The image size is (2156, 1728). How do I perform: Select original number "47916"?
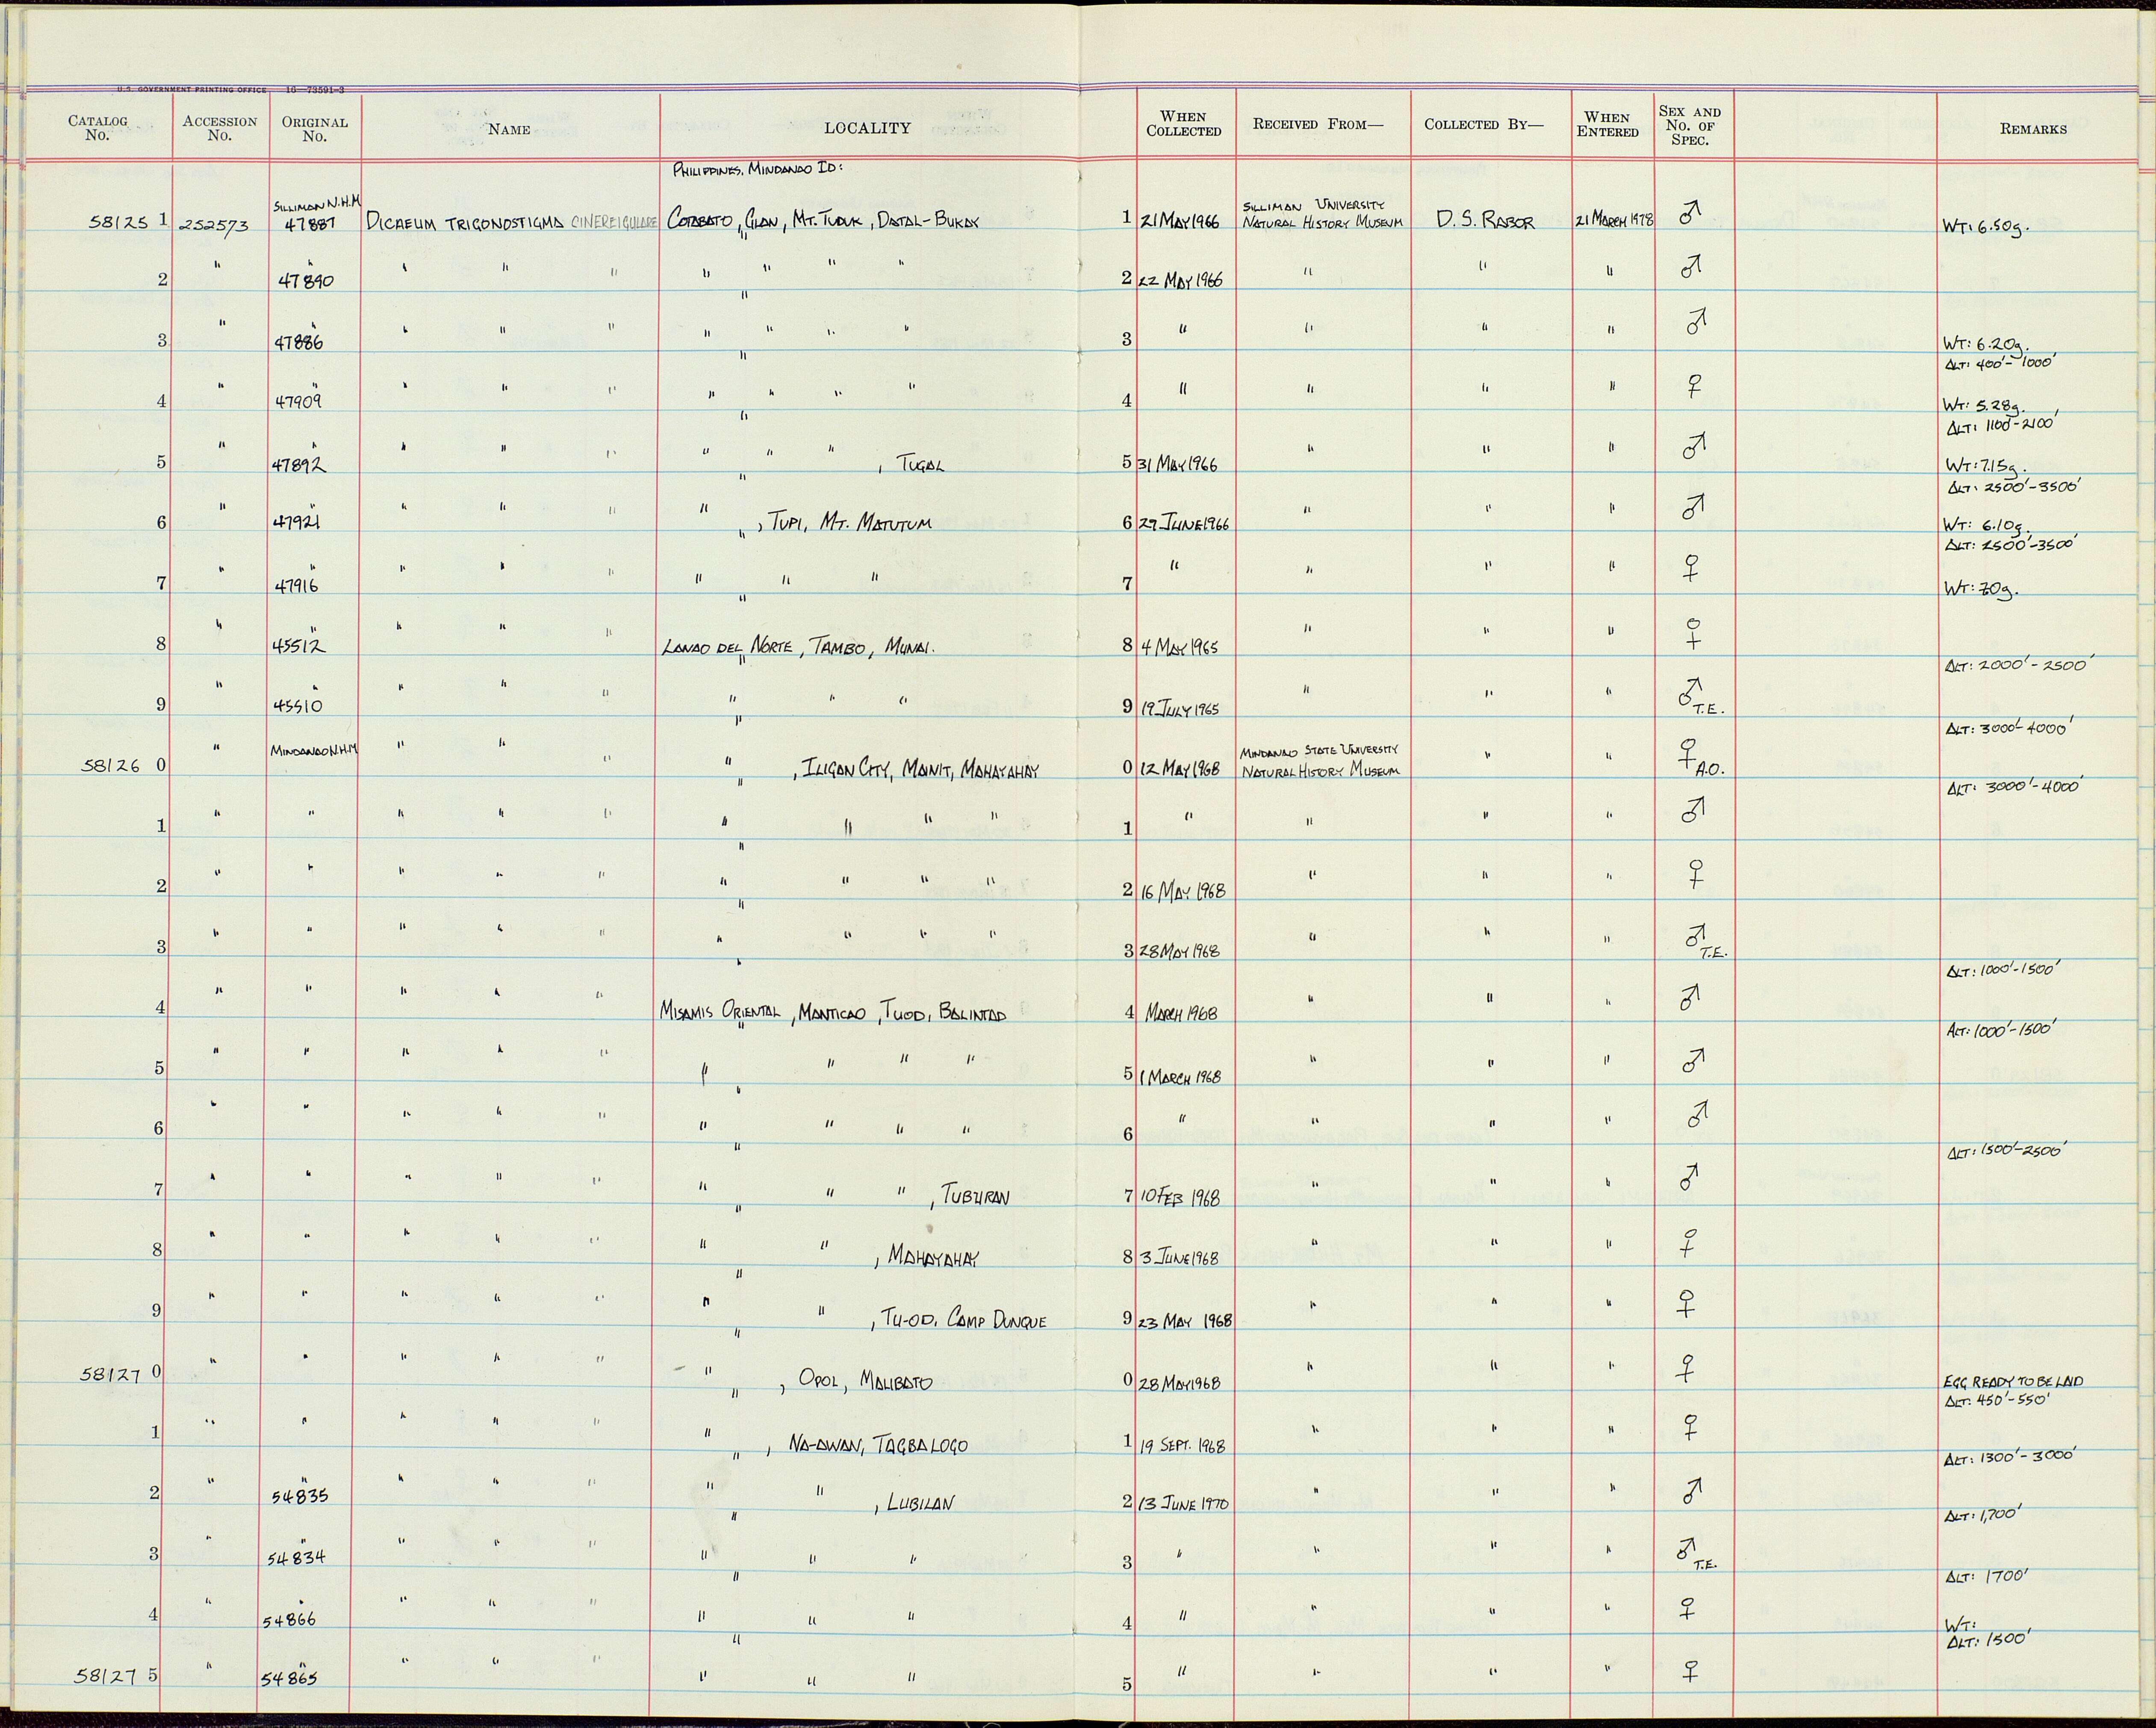[x=297, y=586]
